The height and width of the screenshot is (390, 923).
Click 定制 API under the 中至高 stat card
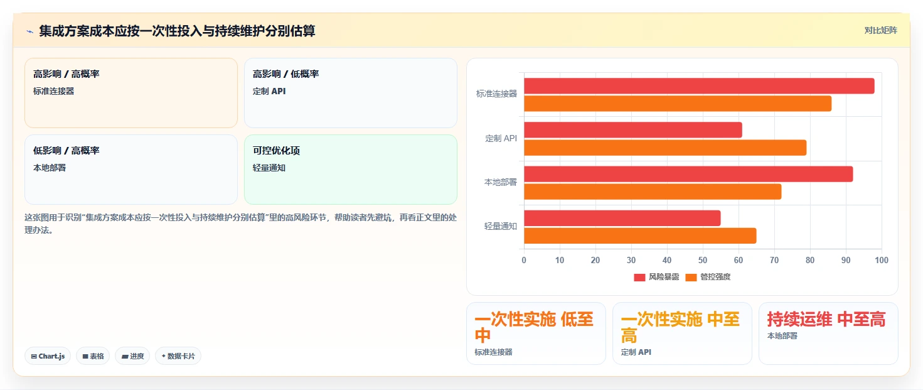[x=636, y=352]
